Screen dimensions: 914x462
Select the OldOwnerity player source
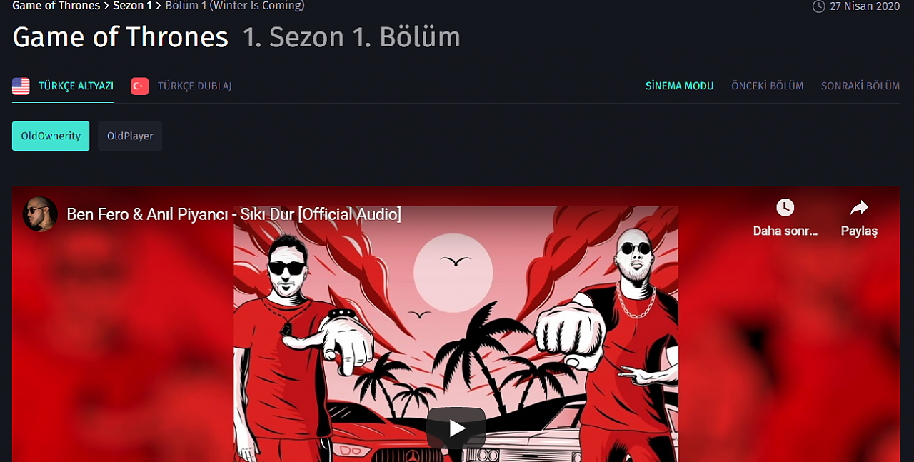tap(51, 136)
